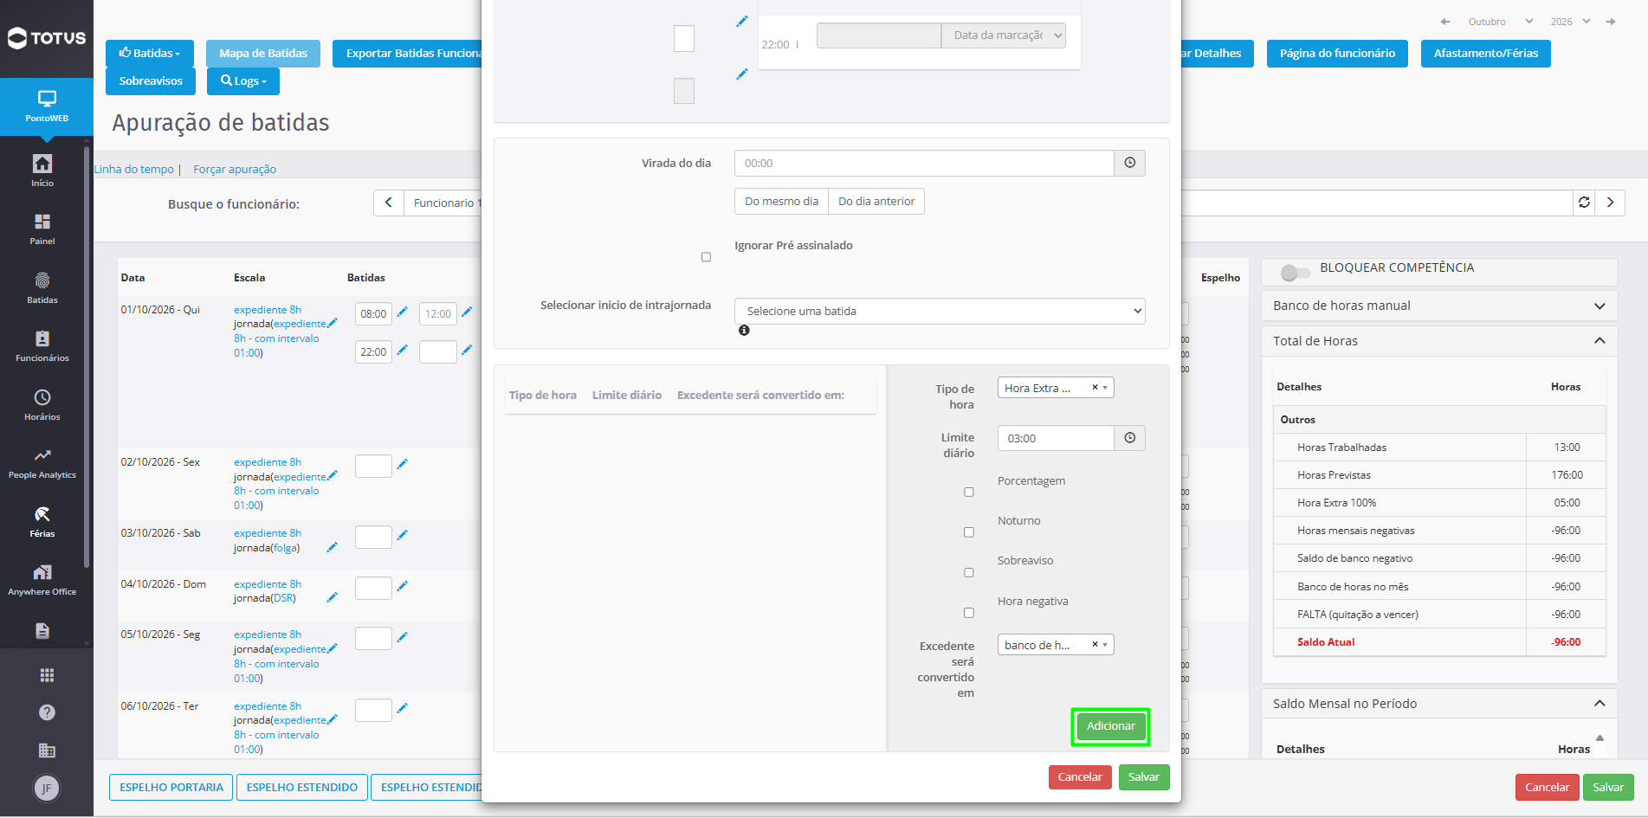Open the apps grid icon in sidebar
This screenshot has height=818, width=1648.
[x=47, y=675]
